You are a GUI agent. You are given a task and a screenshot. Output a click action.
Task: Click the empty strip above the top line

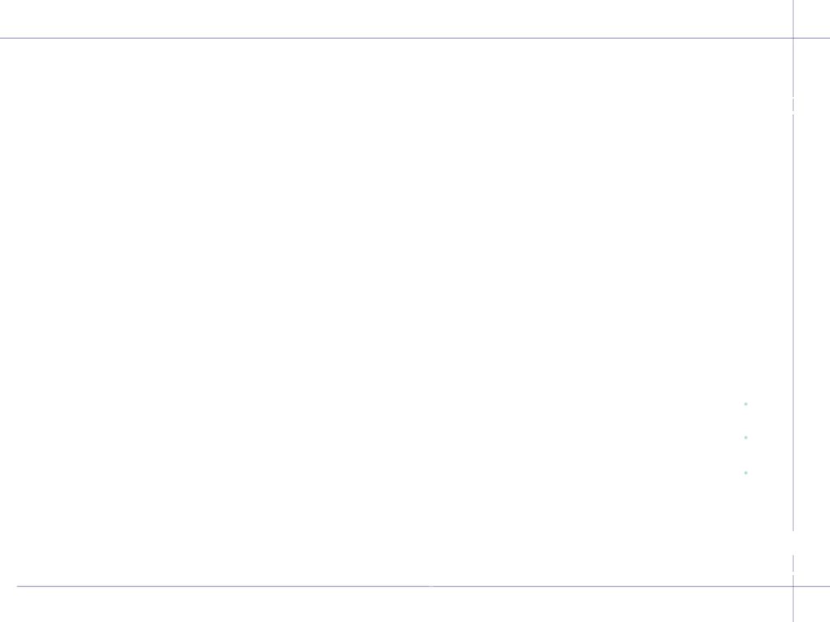(396, 19)
